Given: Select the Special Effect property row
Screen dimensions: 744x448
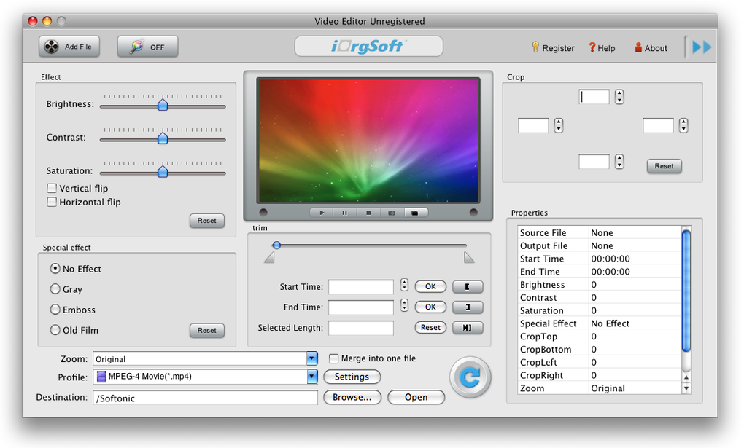Looking at the screenshot, I should (x=600, y=323).
